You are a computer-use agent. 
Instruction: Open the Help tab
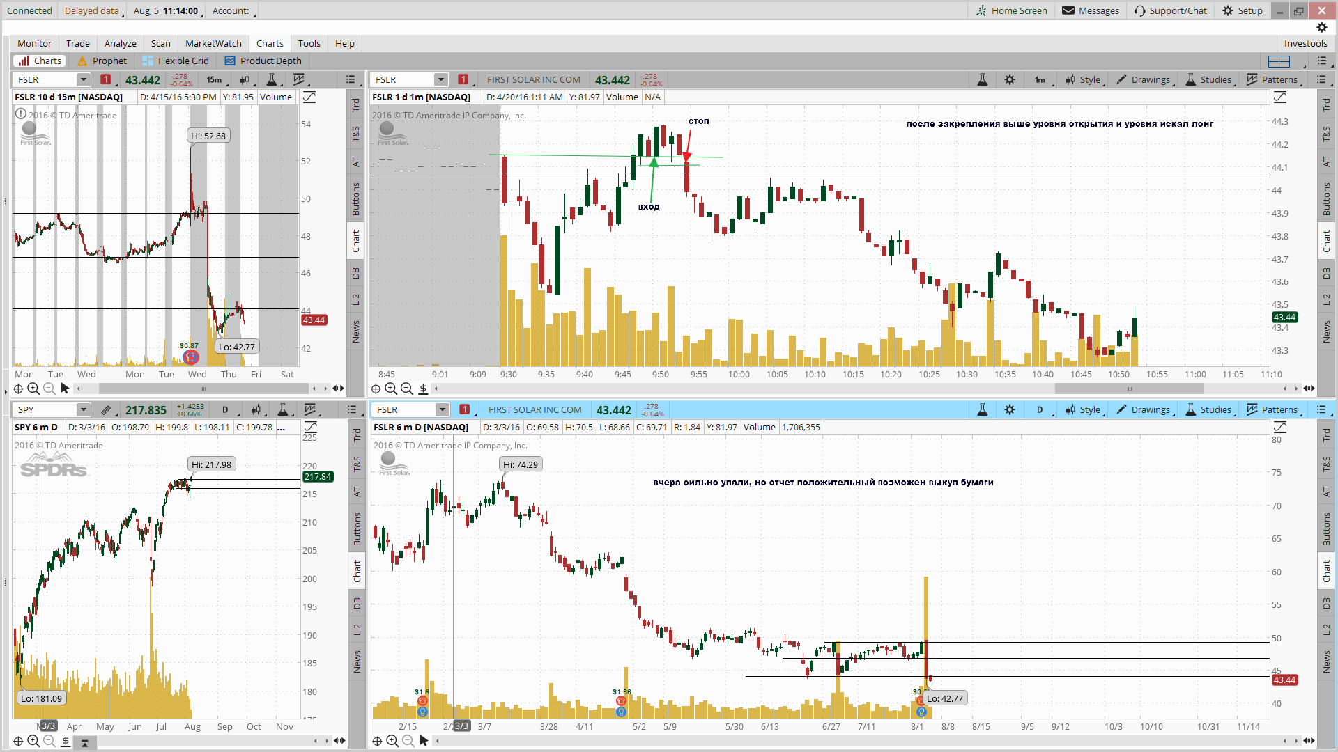pos(345,43)
